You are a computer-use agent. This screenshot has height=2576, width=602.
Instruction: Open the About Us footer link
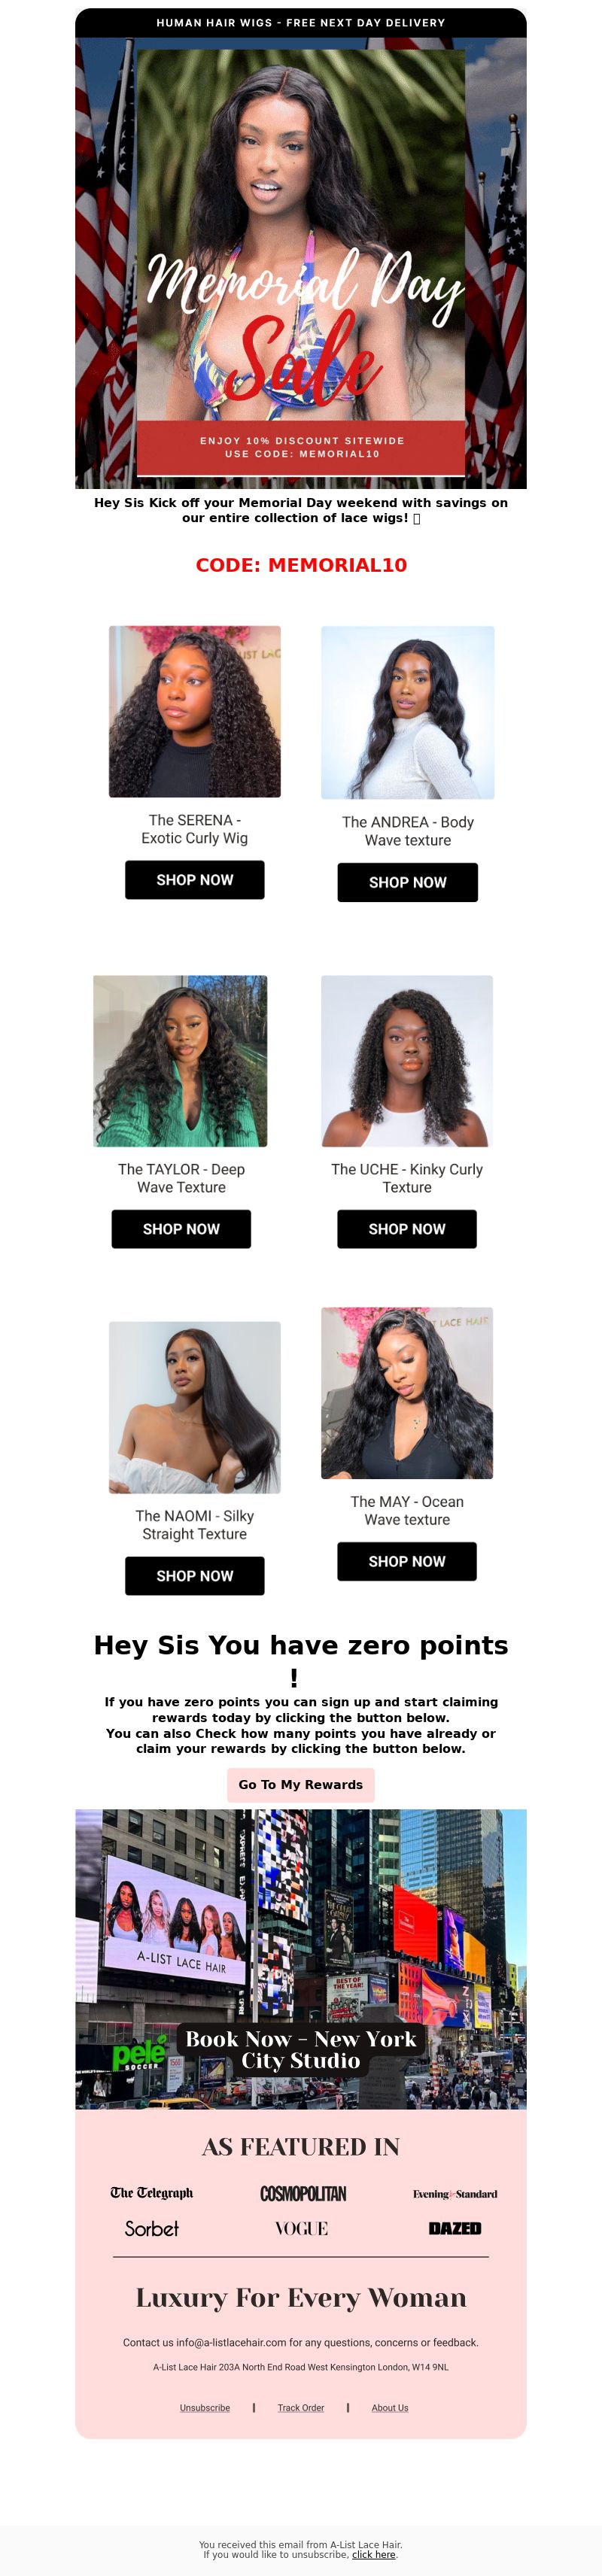pos(390,2408)
